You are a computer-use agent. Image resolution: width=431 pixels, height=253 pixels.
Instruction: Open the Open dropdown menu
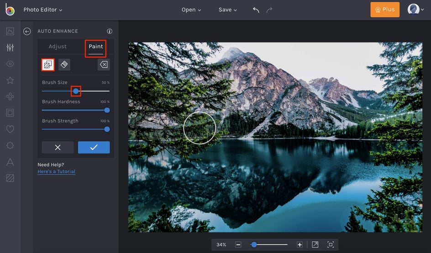coord(191,10)
